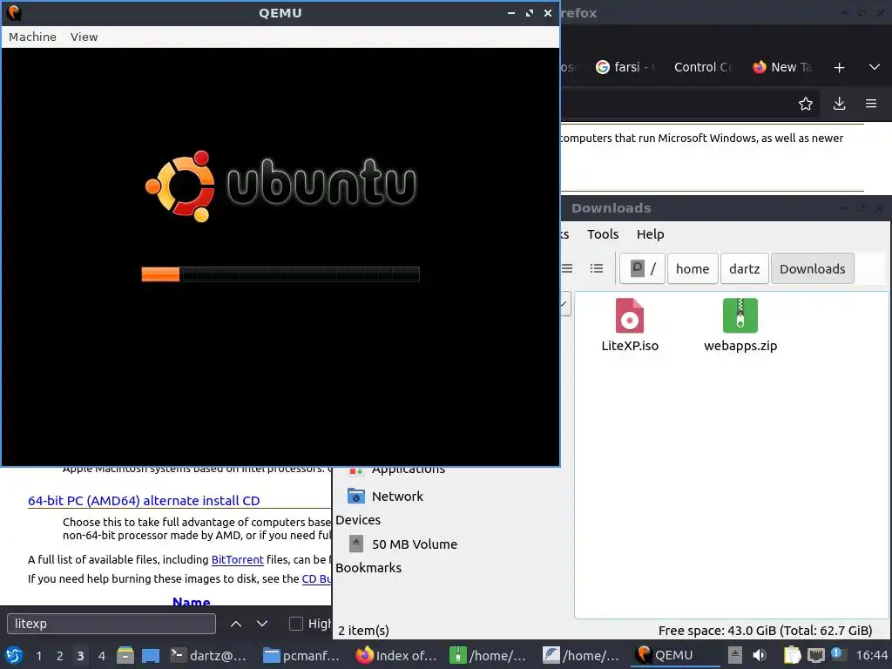Activate the text editor /home taskbar entry
The width and height of the screenshot is (892, 669).
click(x=581, y=655)
